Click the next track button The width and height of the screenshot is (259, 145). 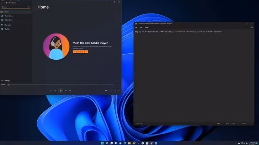[x=65, y=91]
